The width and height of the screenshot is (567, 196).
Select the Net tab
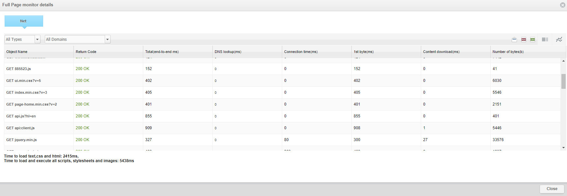coord(23,21)
